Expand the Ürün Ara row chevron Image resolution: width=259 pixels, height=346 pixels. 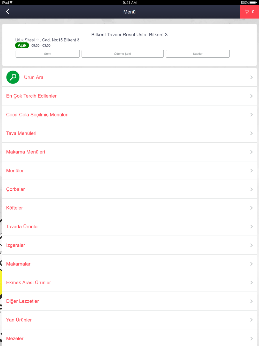point(251,77)
